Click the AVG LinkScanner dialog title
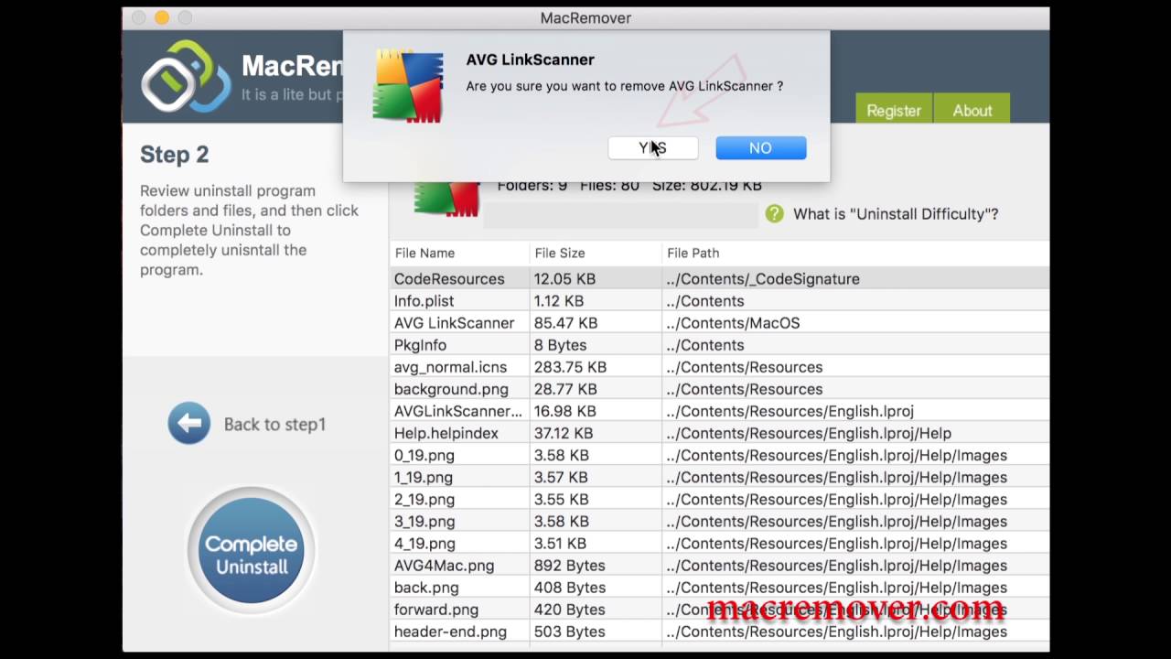 click(x=531, y=59)
